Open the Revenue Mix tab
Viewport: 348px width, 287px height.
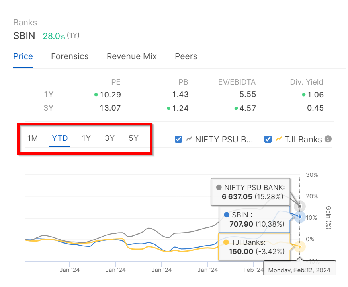[x=132, y=56]
